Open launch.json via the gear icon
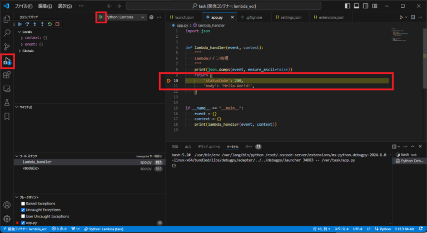427x233 pixels. pyautogui.click(x=151, y=17)
